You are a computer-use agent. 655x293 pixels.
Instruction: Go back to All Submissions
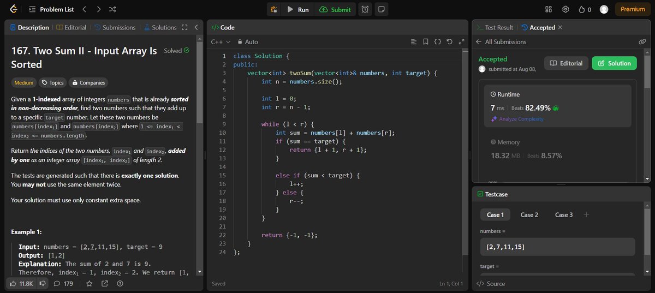501,41
